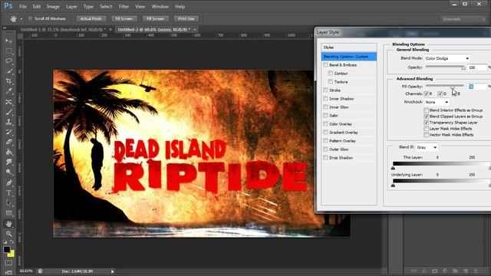Check Blend Interior Effects as Group
Screen dimensions: 491x276
pyautogui.click(x=427, y=110)
